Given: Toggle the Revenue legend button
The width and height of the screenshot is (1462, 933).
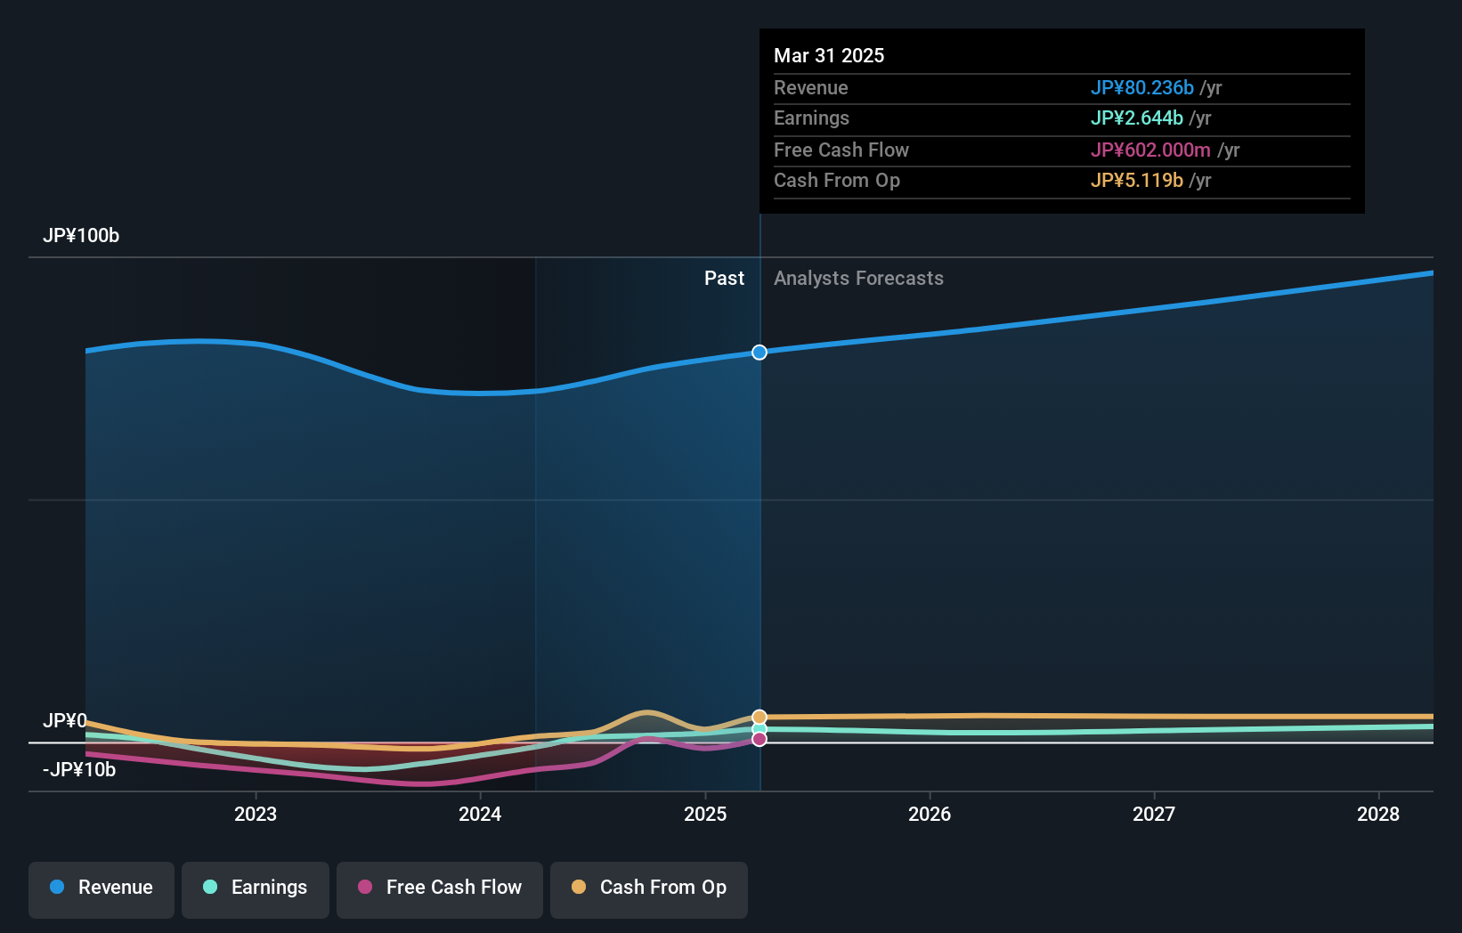Looking at the screenshot, I should 102,889.
